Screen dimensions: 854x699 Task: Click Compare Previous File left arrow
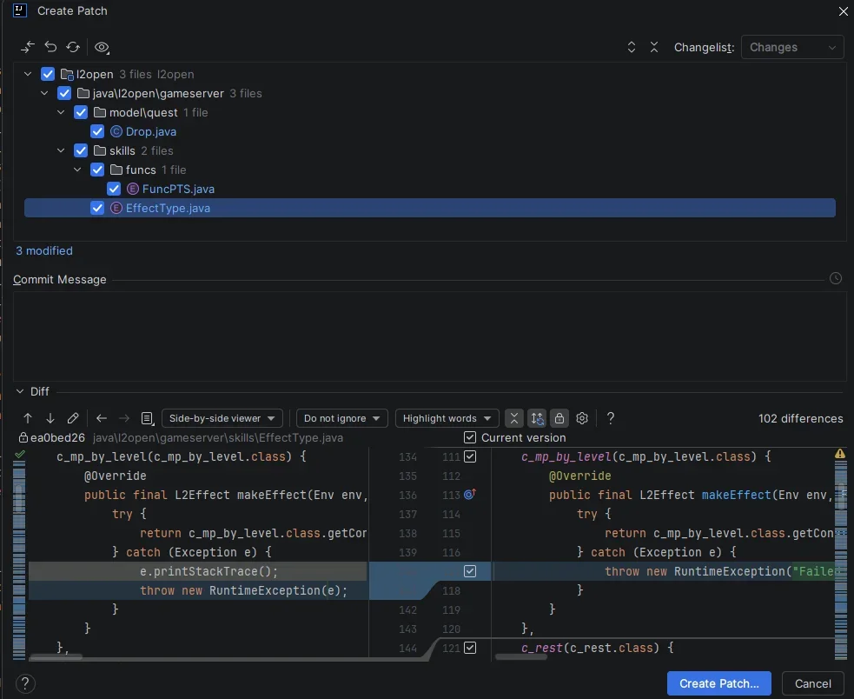click(x=102, y=418)
